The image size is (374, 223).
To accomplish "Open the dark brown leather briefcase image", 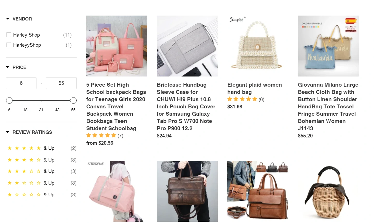I will point(187,191).
